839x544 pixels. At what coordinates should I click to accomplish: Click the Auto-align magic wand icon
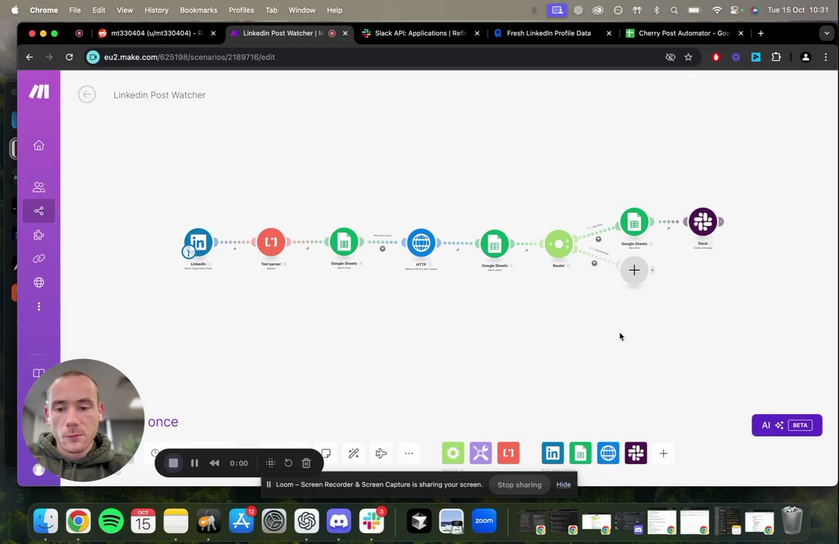pyautogui.click(x=353, y=454)
